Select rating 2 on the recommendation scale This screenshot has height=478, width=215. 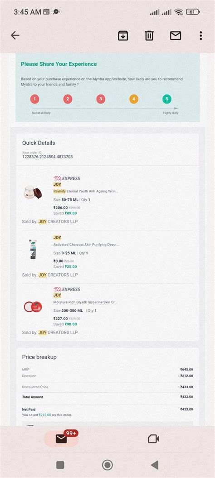tap(68, 99)
